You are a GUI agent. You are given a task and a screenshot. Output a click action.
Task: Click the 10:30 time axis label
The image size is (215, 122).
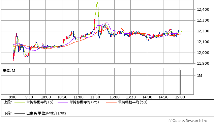(62, 97)
